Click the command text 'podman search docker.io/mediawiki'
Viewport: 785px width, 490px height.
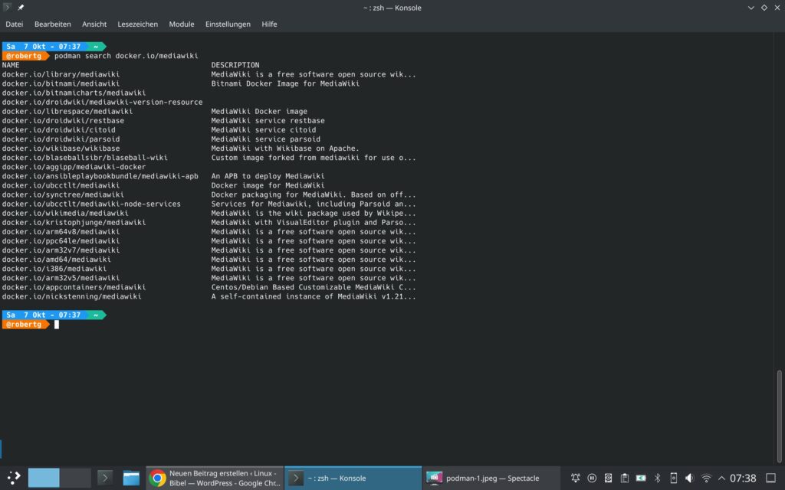pos(126,55)
